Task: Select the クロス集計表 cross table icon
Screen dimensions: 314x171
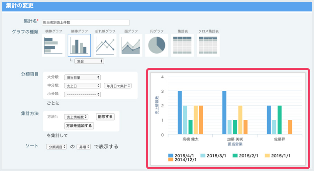Action: 208,45
